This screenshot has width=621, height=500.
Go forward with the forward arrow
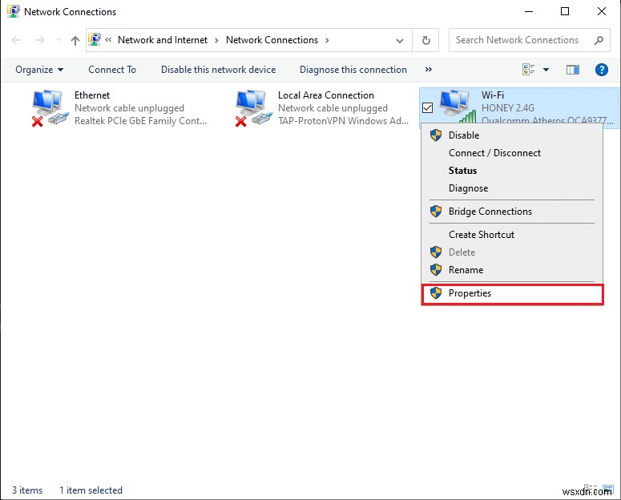[39, 40]
